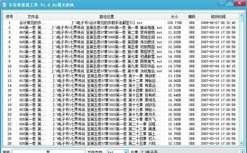Viewport: 247px width, 153px height.
Task: Minimize the 字符串查找工具 window
Action: pos(222,3)
